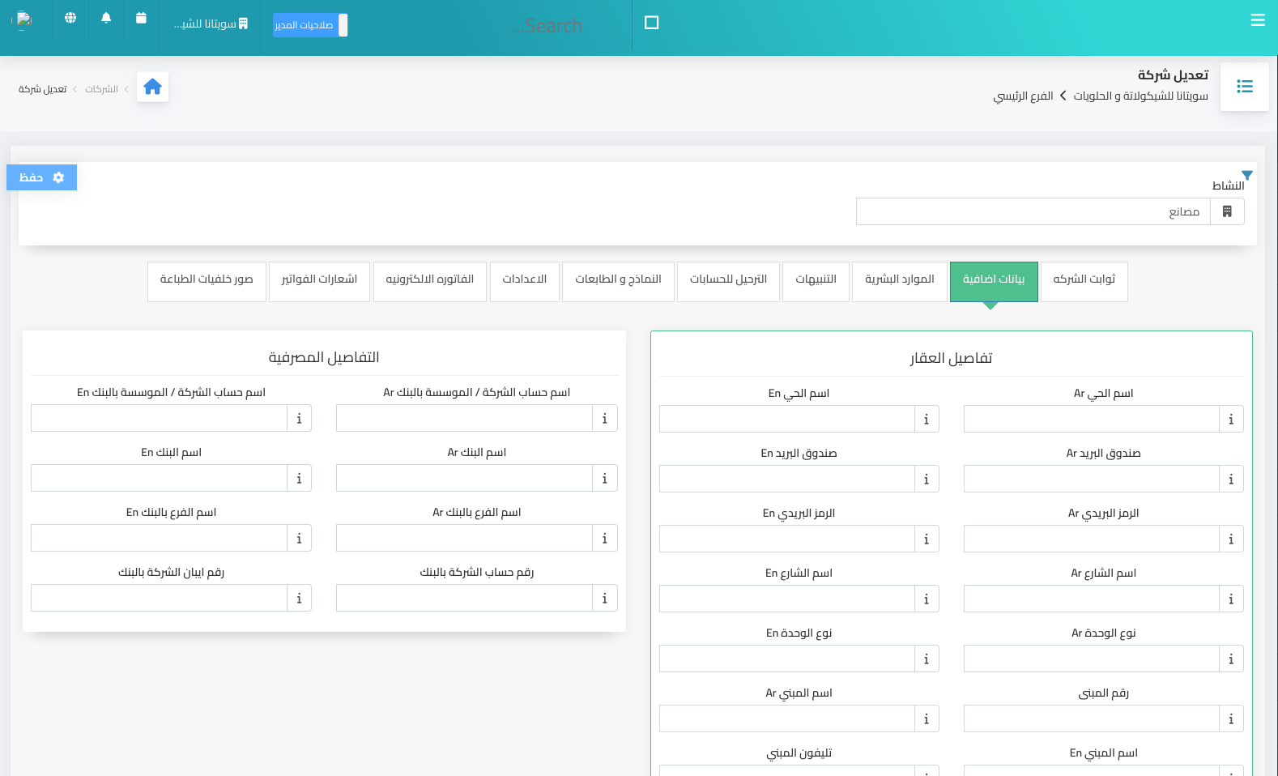The image size is (1278, 776).
Task: Click the الرمز البريدي En input field
Action: (787, 539)
